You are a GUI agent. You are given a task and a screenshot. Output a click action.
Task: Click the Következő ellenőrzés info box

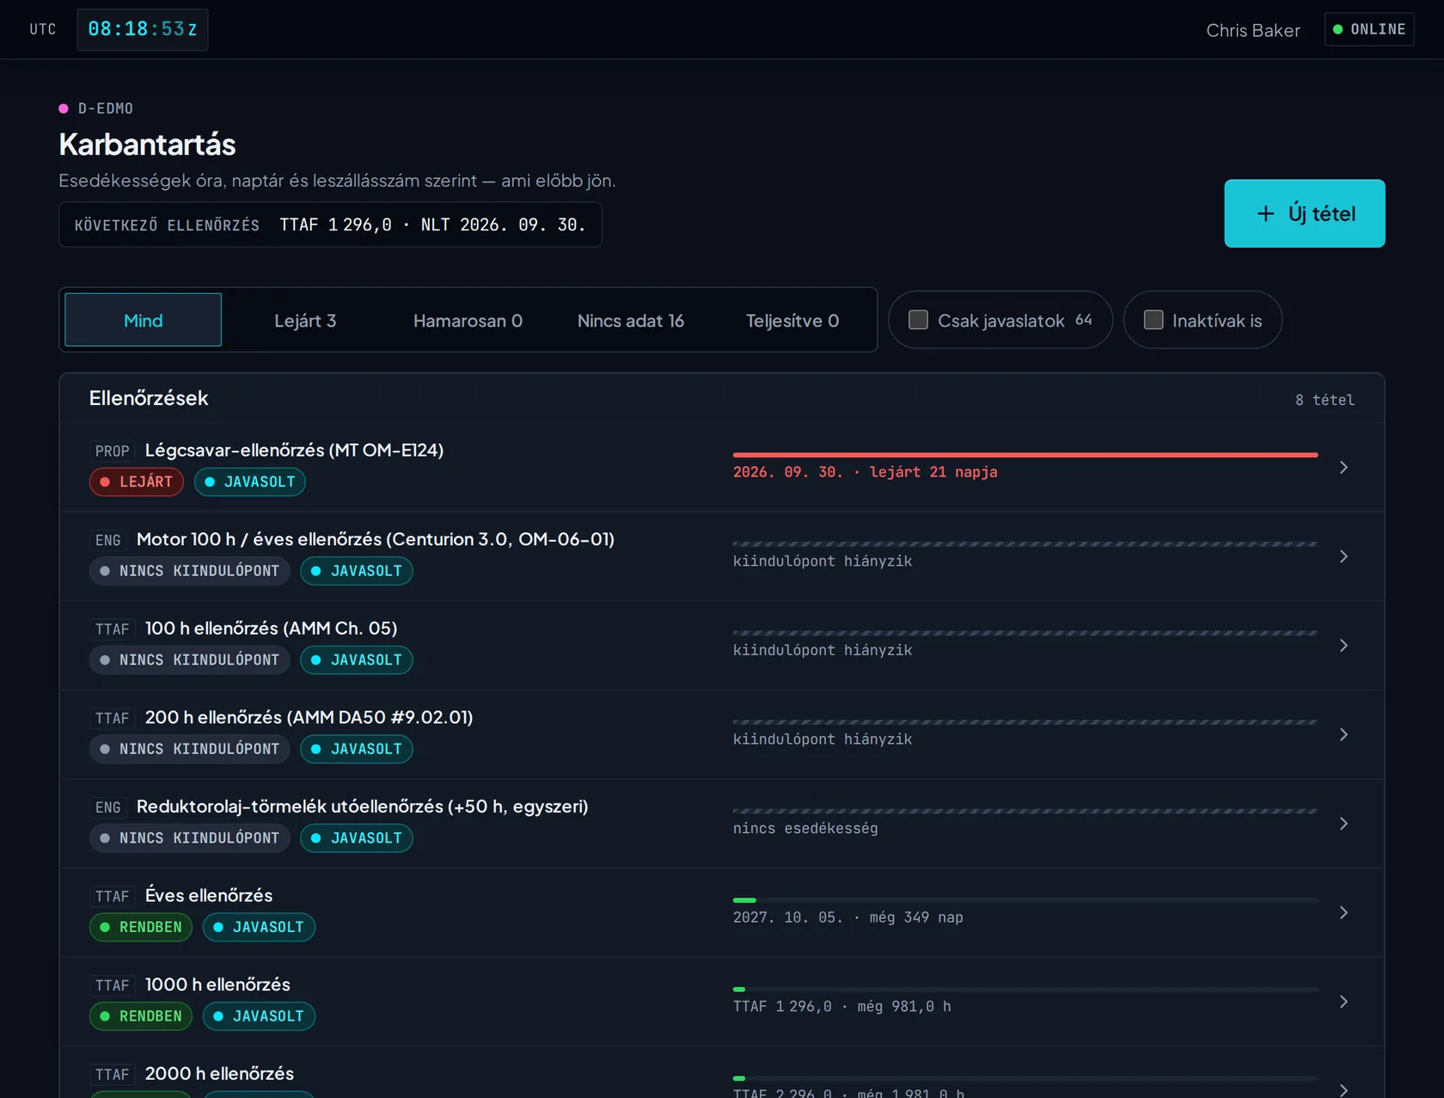pos(330,224)
